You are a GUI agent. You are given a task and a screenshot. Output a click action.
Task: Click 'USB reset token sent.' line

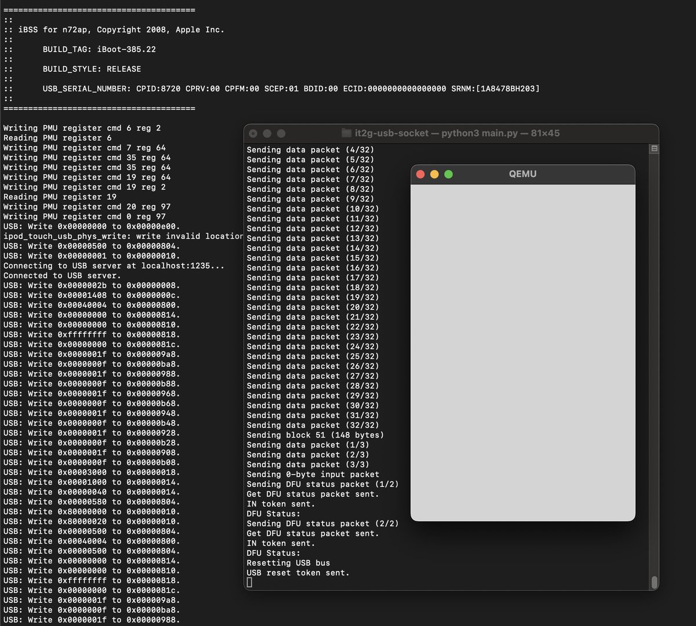pyautogui.click(x=298, y=573)
